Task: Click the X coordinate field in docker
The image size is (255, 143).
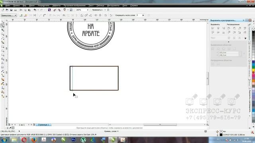Action: [229, 52]
